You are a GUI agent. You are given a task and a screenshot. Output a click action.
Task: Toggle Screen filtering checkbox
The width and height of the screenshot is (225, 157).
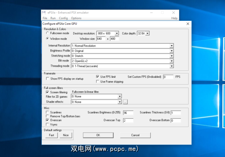tap(47, 92)
